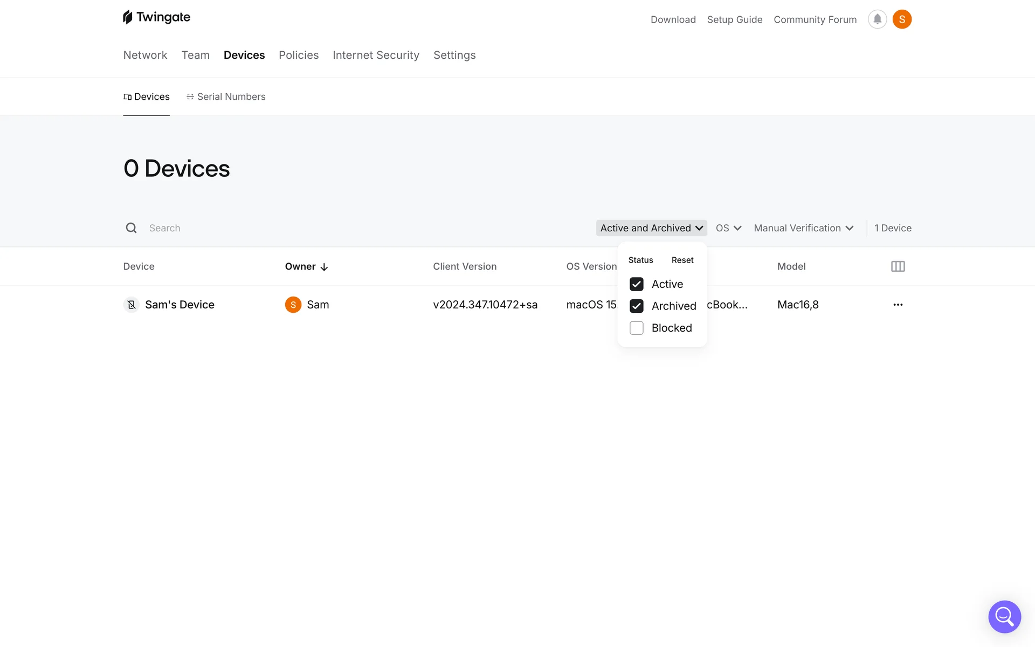Uncheck the Archived status checkbox
Viewport: 1035px width, 647px height.
click(637, 306)
